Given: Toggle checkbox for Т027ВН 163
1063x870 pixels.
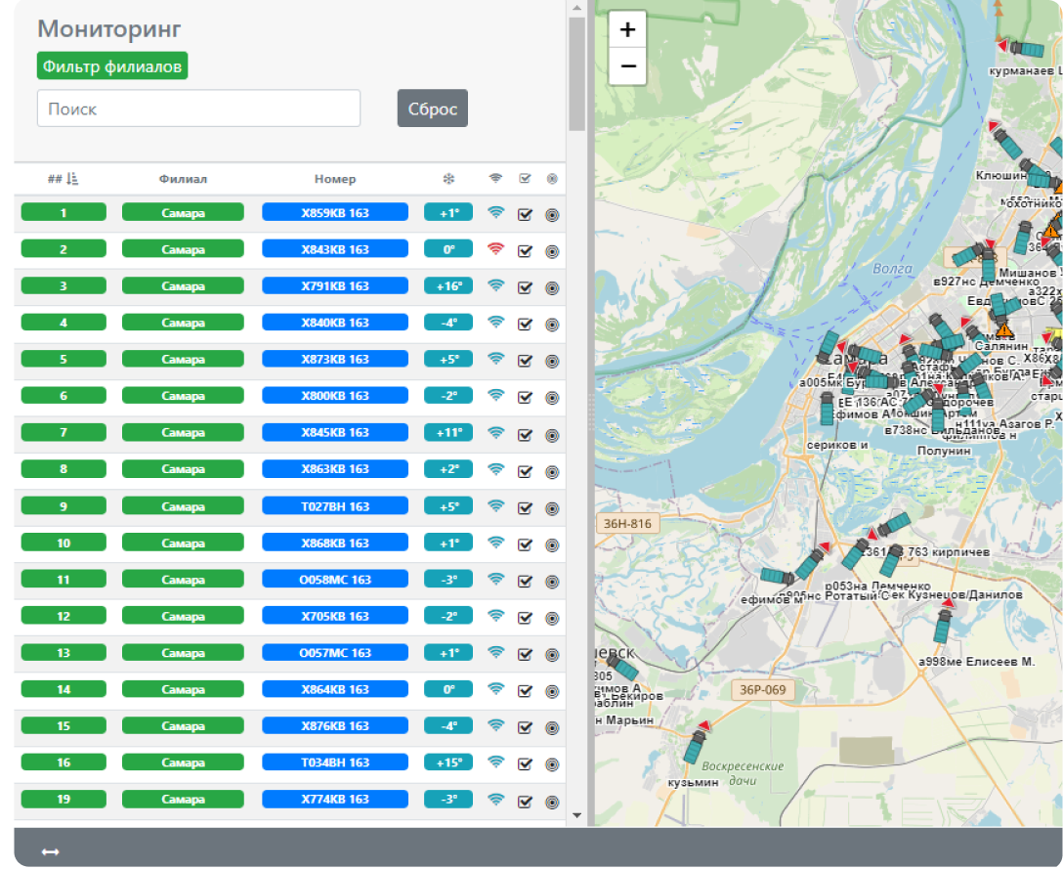Looking at the screenshot, I should 525,508.
